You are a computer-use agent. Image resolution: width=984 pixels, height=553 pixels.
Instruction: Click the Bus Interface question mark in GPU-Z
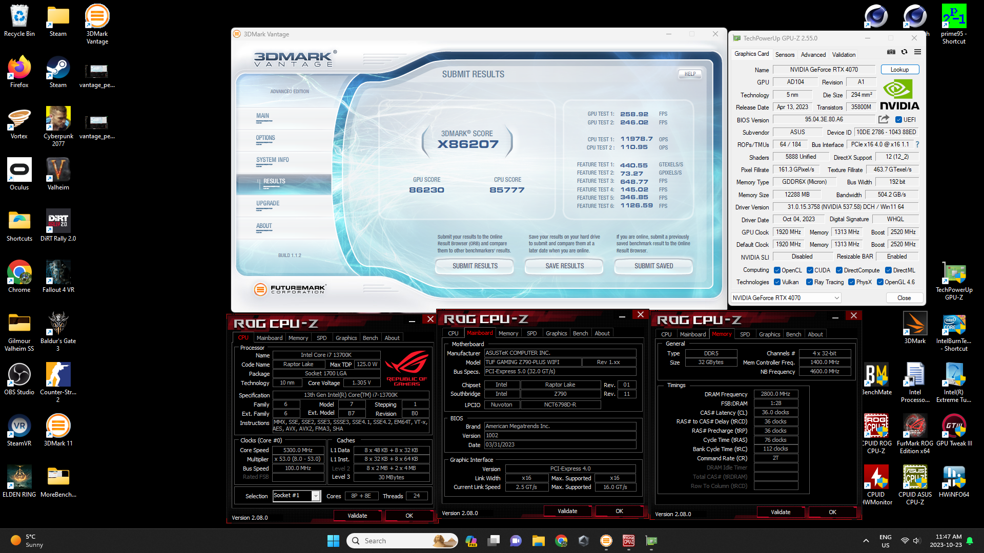click(917, 144)
